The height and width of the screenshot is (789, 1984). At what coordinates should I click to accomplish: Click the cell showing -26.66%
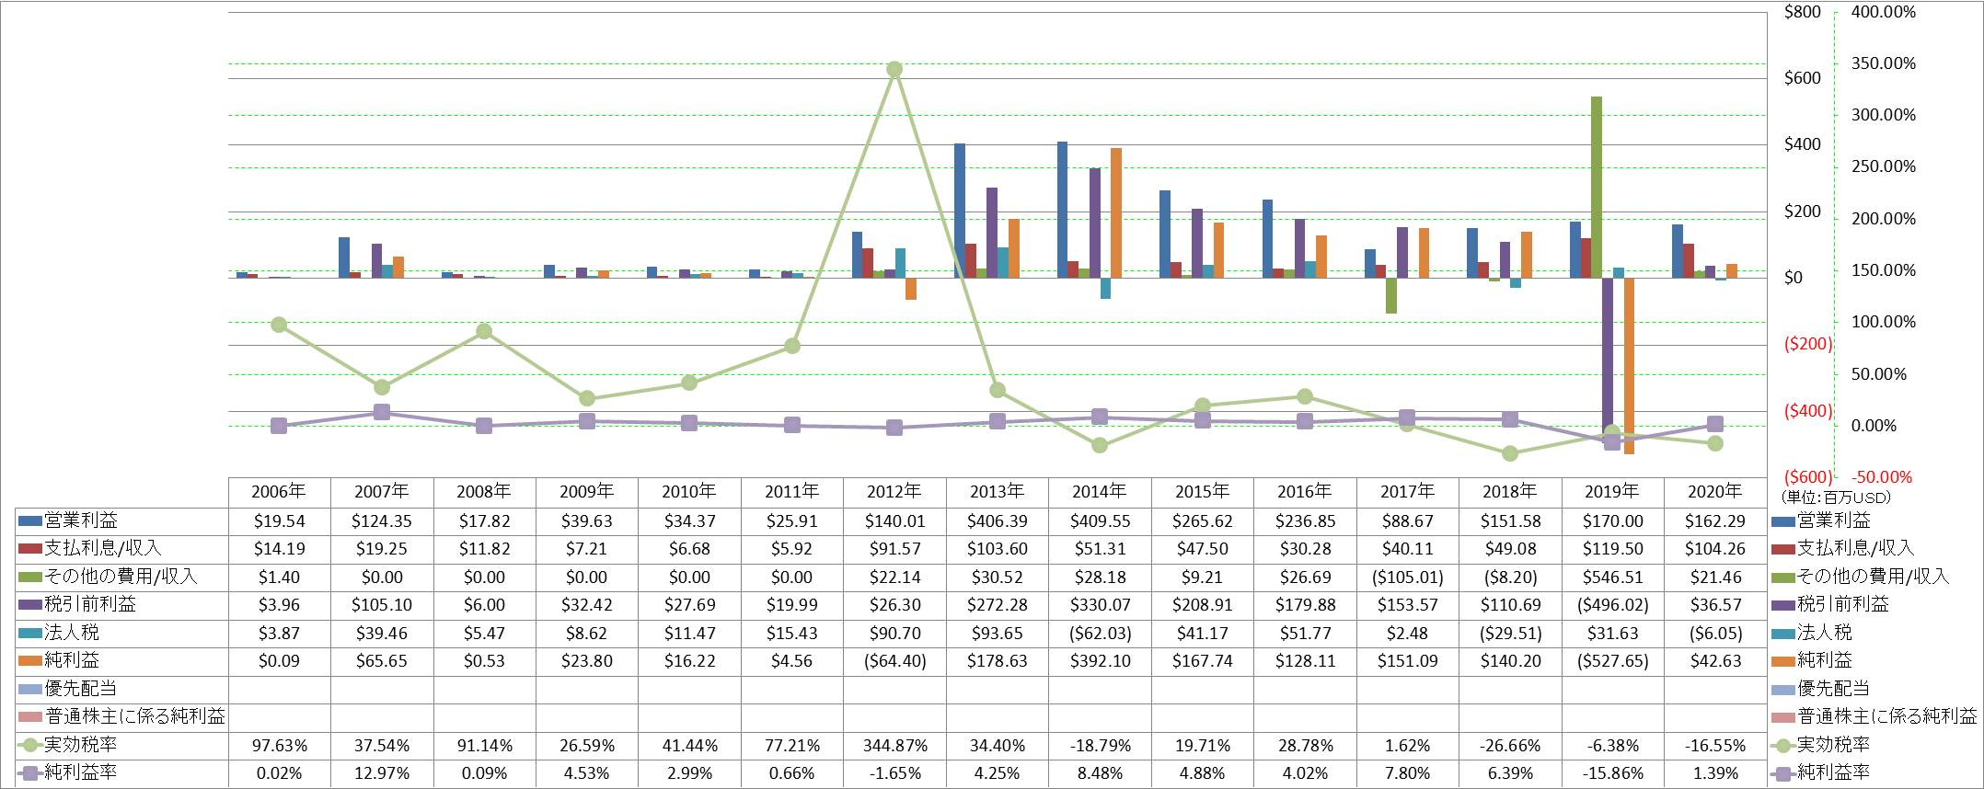(x=1510, y=746)
